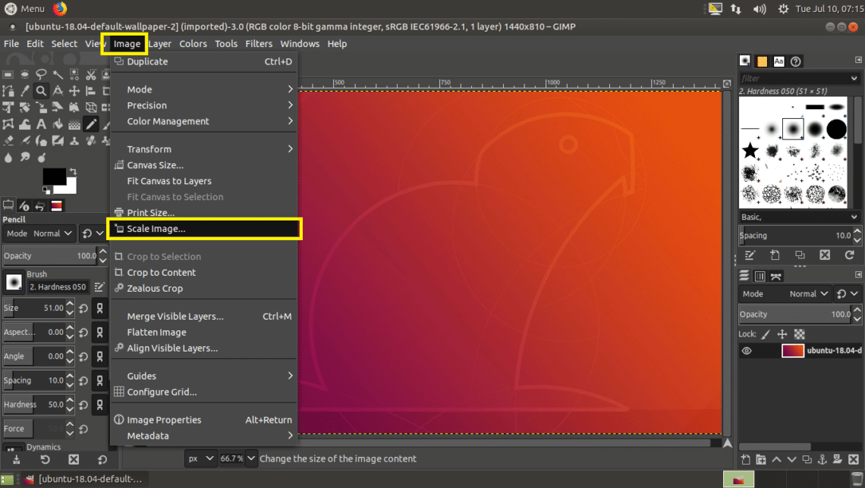Open Firefox from the top panel

coord(60,9)
